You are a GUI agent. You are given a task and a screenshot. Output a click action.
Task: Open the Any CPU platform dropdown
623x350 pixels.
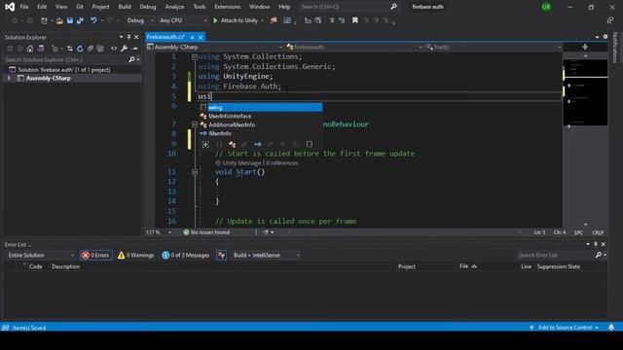183,20
